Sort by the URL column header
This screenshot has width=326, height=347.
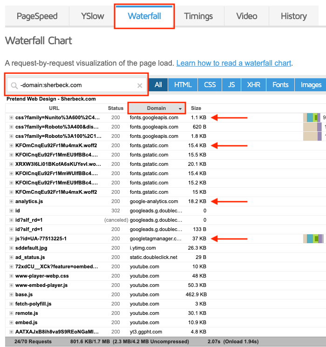[54, 108]
